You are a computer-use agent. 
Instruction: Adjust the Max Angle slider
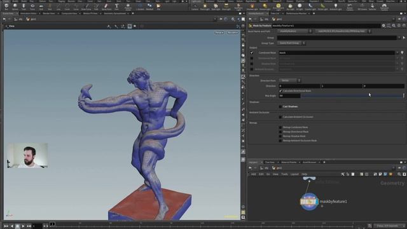click(x=352, y=96)
